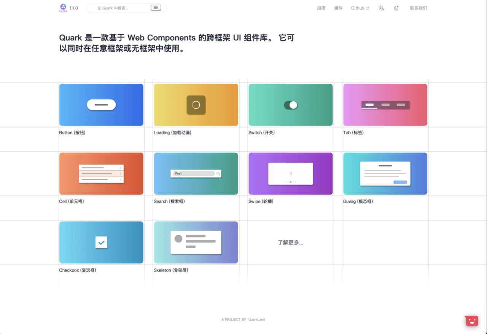
Task: Click the Skeleton (骨架屏) label
Action: (171, 270)
